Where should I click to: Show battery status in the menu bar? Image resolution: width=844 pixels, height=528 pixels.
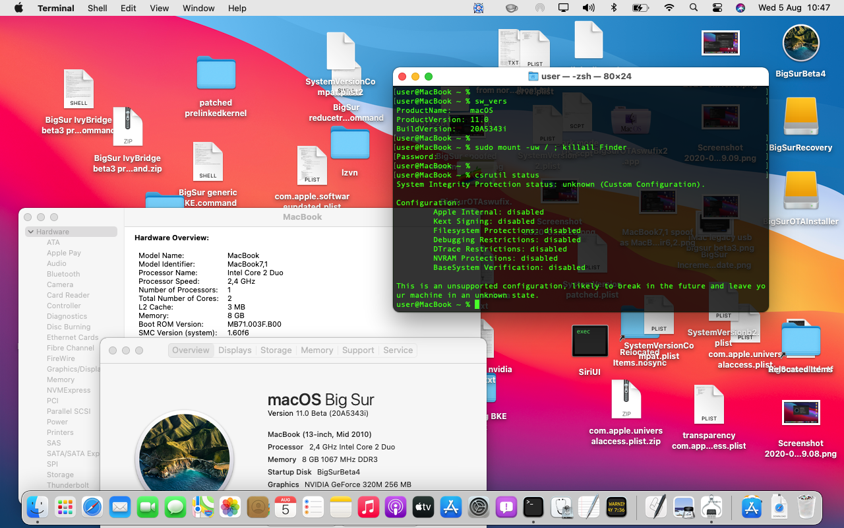click(640, 8)
